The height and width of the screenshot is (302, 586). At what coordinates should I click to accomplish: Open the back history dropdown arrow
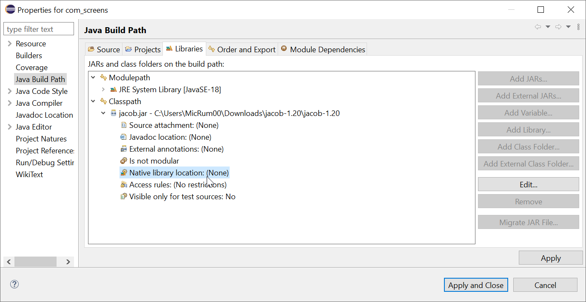point(548,27)
